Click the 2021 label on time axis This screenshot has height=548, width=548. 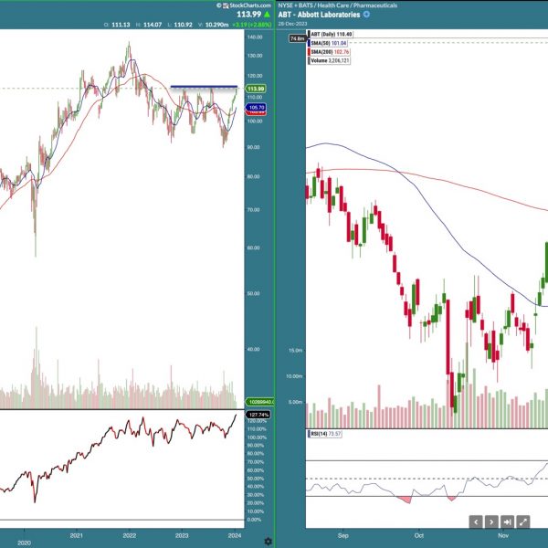point(77,535)
